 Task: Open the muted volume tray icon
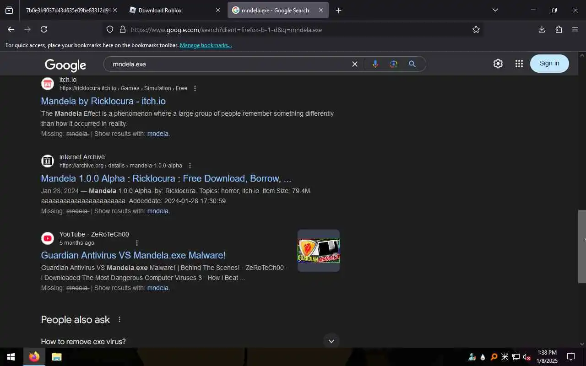tap(527, 357)
